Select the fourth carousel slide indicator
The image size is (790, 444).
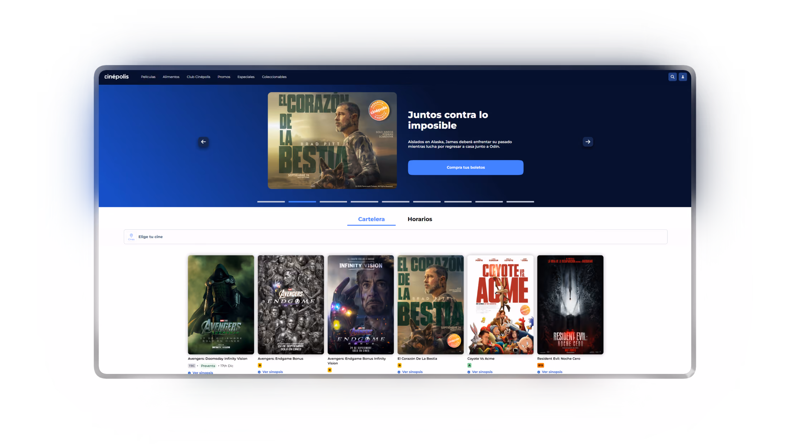tap(364, 202)
